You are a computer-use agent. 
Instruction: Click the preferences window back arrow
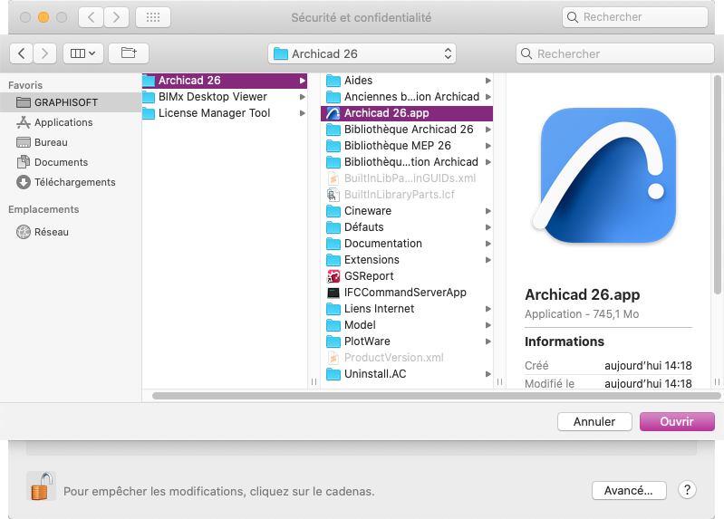91,17
